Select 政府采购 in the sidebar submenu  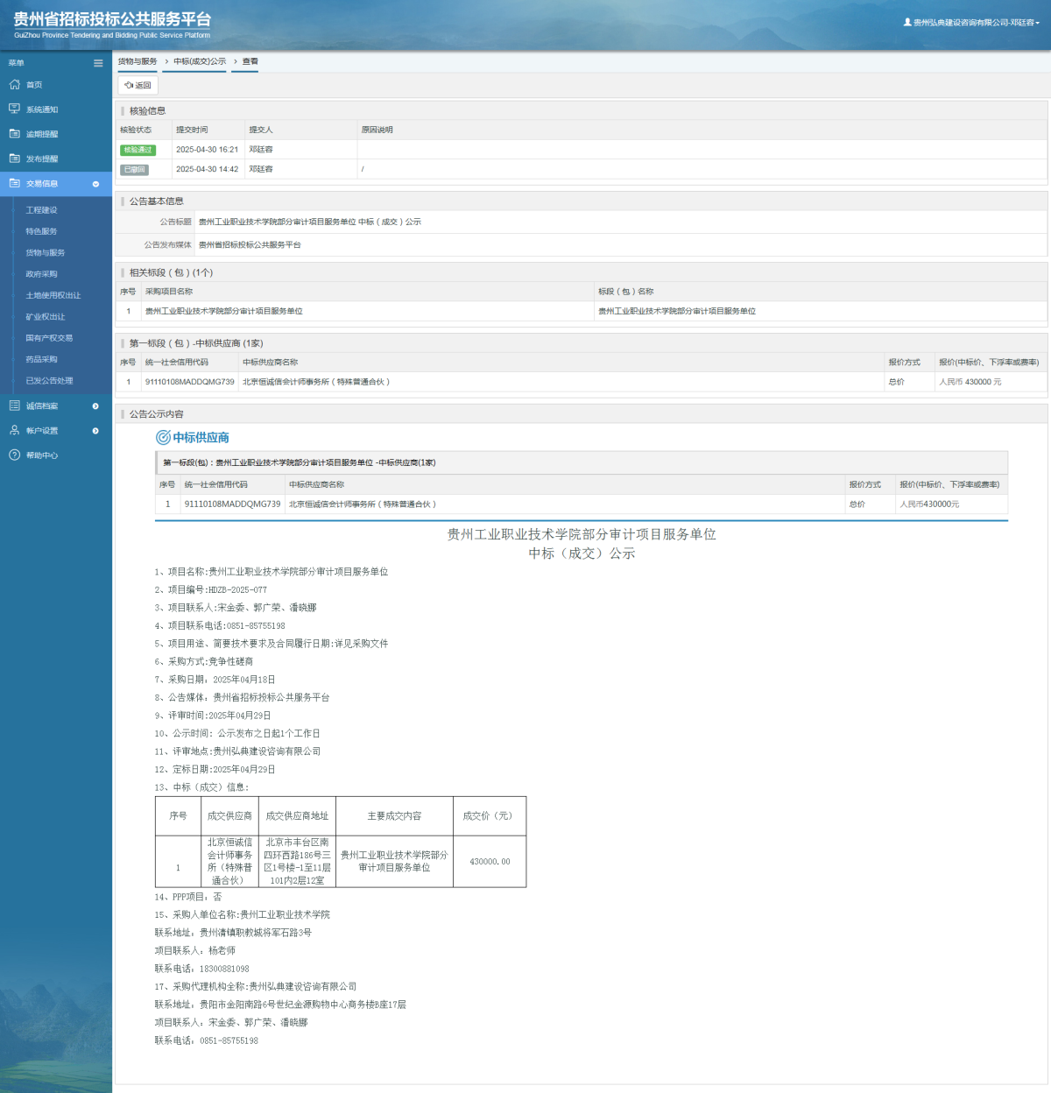click(41, 274)
